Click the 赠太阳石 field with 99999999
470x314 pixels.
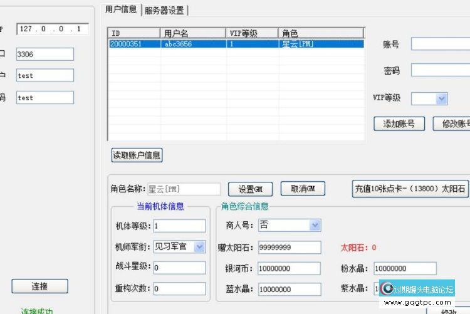pos(288,248)
